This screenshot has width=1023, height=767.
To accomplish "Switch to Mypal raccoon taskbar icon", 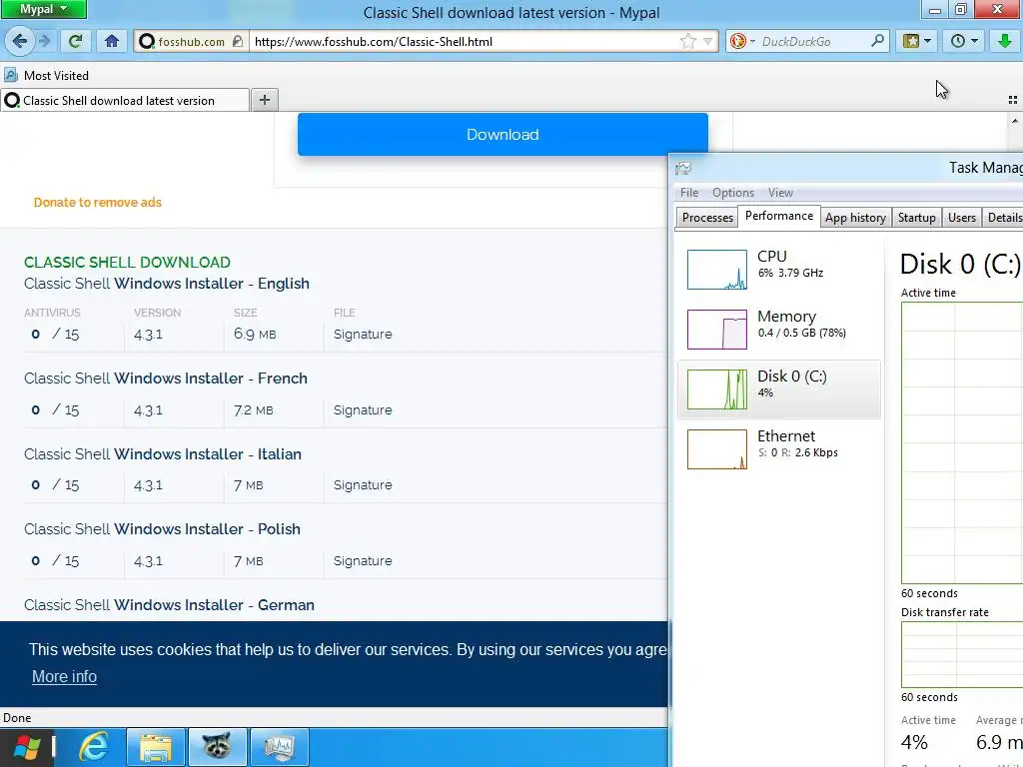I will tap(217, 747).
